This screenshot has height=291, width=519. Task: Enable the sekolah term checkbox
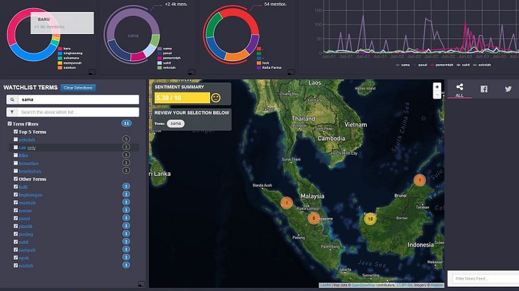[x=15, y=140]
